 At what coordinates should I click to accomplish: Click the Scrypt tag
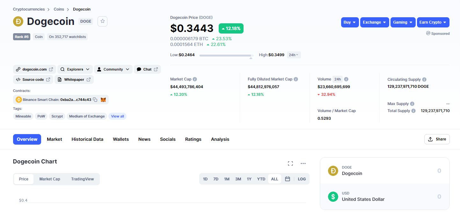[x=57, y=116]
